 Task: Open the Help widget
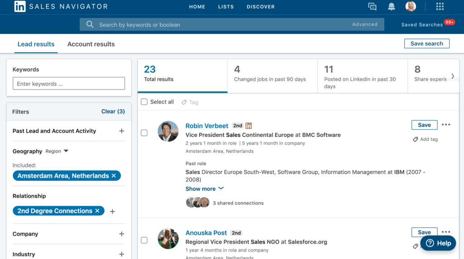click(x=438, y=243)
